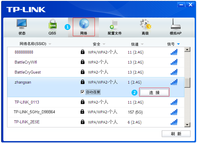Click signal bars of BattleCryGuest
The width and height of the screenshot is (197, 143).
pos(174,72)
